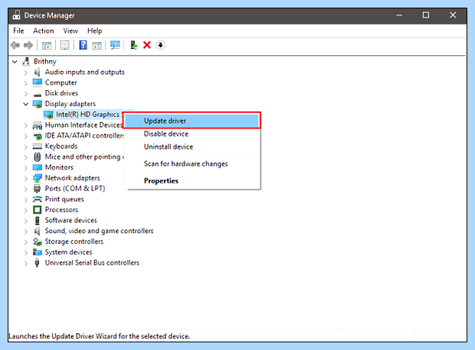Image resolution: width=475 pixels, height=350 pixels.
Task: Maximize the Device Manager window
Action: coord(426,15)
